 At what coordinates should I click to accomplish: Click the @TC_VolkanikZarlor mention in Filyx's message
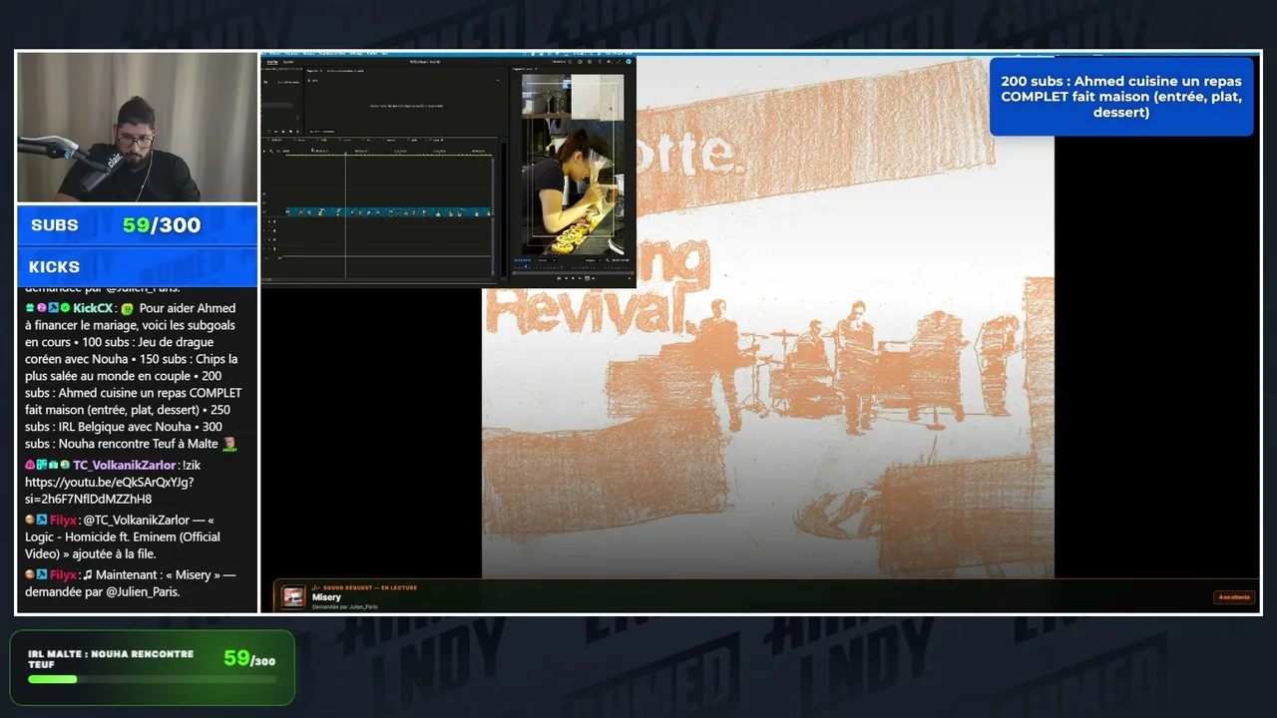[137, 520]
